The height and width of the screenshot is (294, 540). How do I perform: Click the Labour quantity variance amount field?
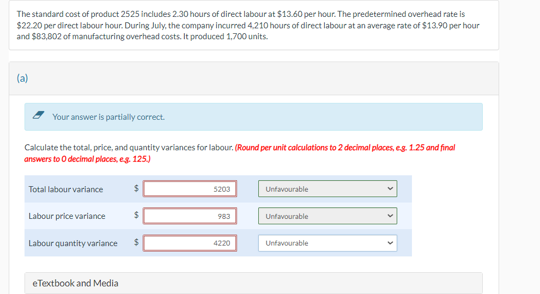(190, 243)
